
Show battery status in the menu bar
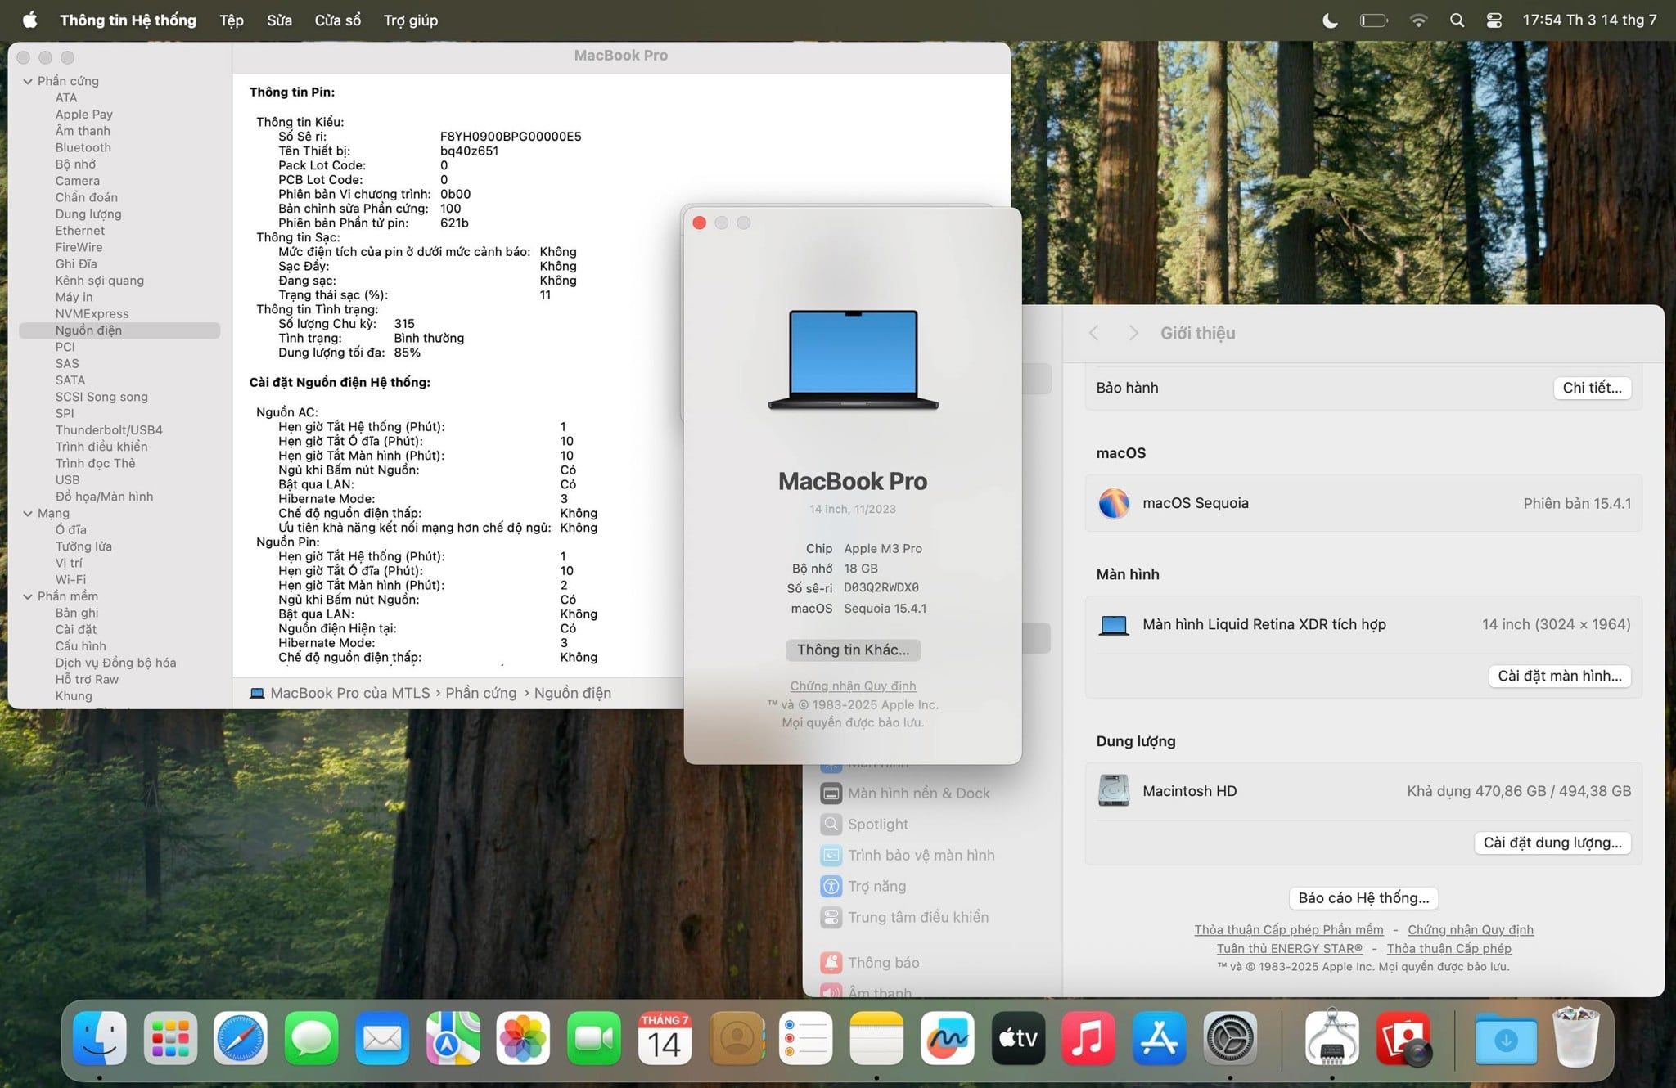[x=1374, y=20]
